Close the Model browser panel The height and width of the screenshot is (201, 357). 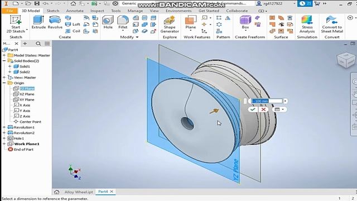(x=16, y=44)
